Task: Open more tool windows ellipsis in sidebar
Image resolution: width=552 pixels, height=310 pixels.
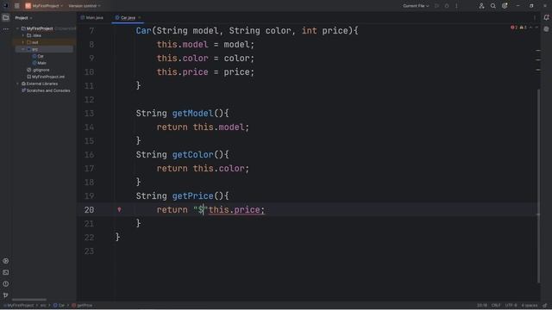Action: (x=6, y=28)
